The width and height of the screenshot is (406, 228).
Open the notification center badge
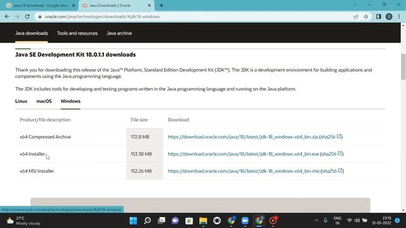coord(398,220)
